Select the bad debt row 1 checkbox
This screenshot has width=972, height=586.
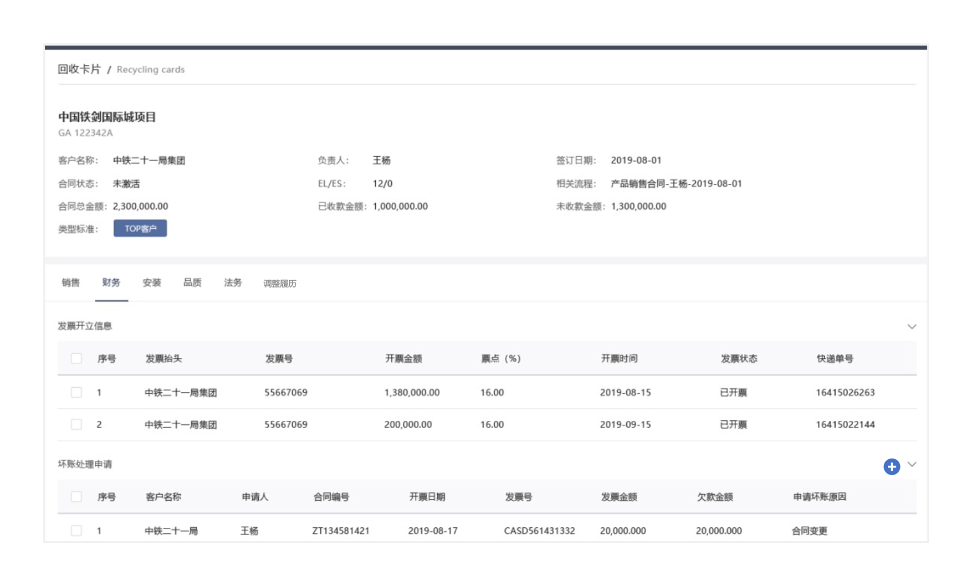click(x=76, y=531)
